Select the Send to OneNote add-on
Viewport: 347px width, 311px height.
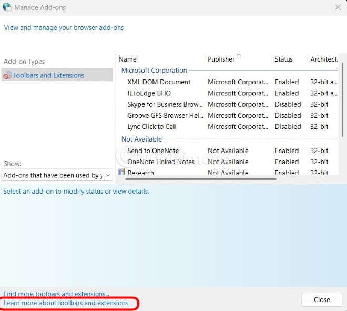pos(153,151)
